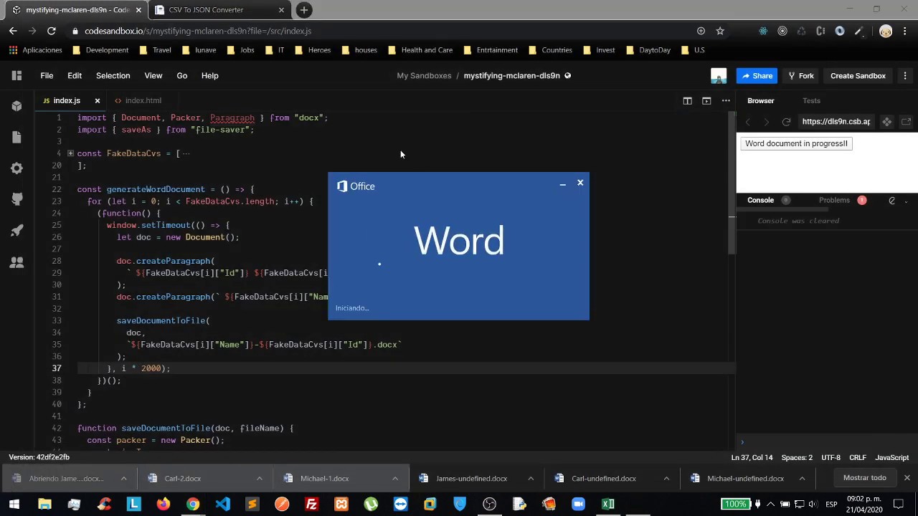This screenshot has width=918, height=516.
Task: Open the CodeSandbox header kebab menu
Action: coord(905,75)
